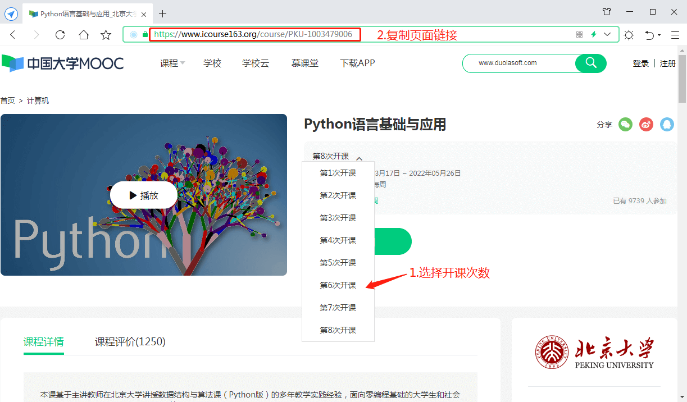
Task: Open the 下载APP navigation item
Action: tap(357, 63)
